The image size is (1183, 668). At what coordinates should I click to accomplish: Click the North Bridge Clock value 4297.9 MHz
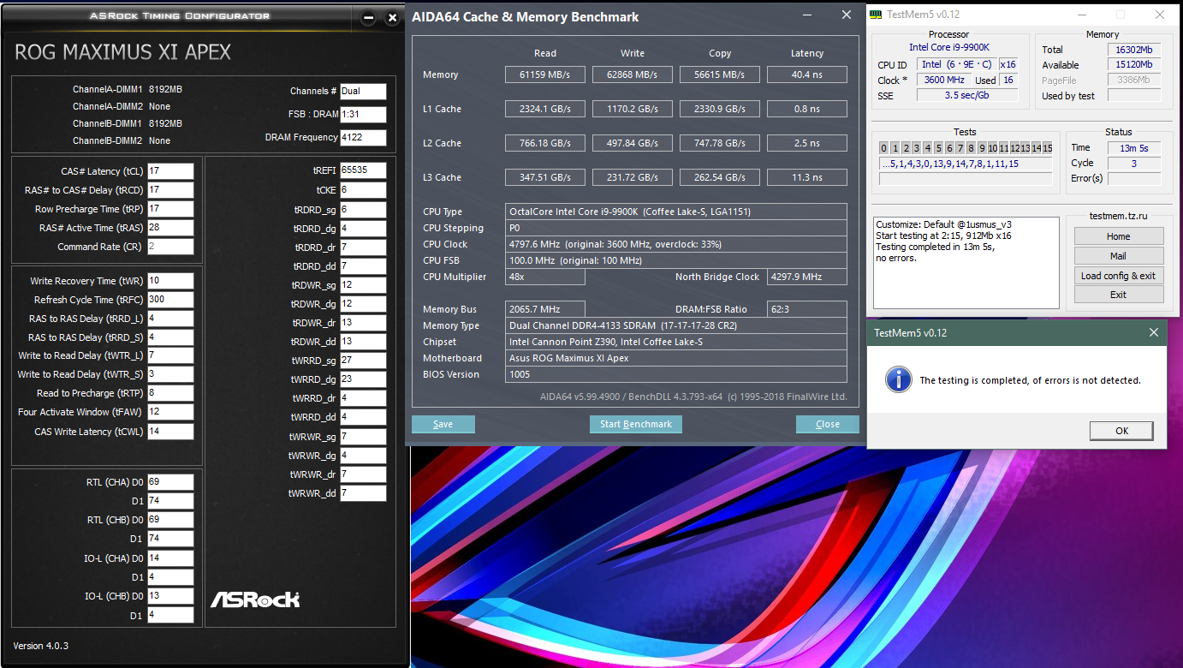coord(807,277)
